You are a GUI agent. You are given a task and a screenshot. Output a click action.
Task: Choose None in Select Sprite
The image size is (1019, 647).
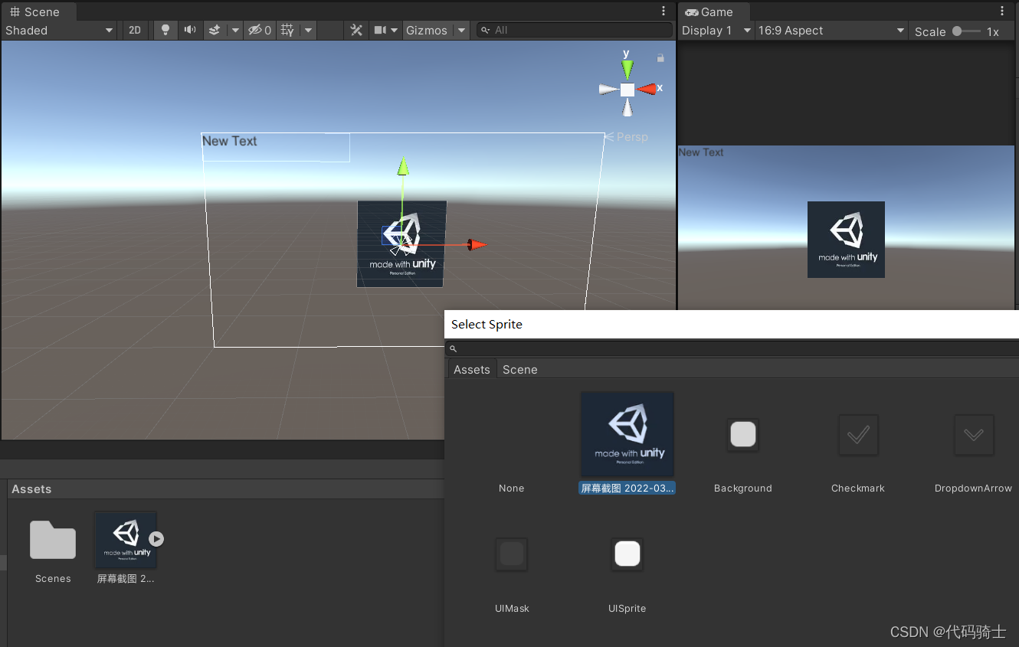(511, 488)
